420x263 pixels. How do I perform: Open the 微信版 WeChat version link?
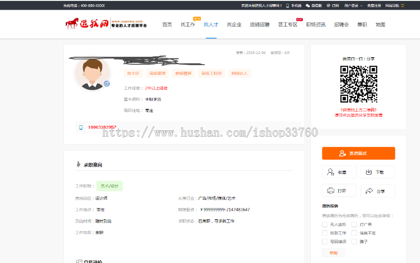pos(314,6)
